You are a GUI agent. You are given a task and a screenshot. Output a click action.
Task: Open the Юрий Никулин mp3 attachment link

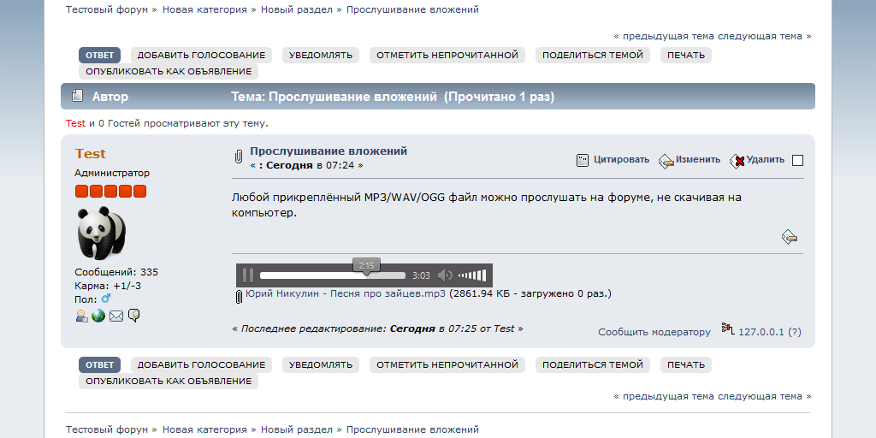point(345,294)
